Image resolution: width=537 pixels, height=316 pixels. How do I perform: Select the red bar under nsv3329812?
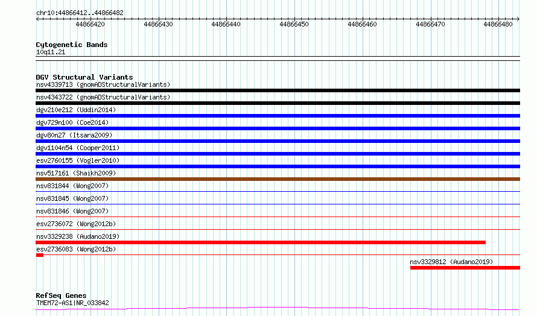point(465,268)
